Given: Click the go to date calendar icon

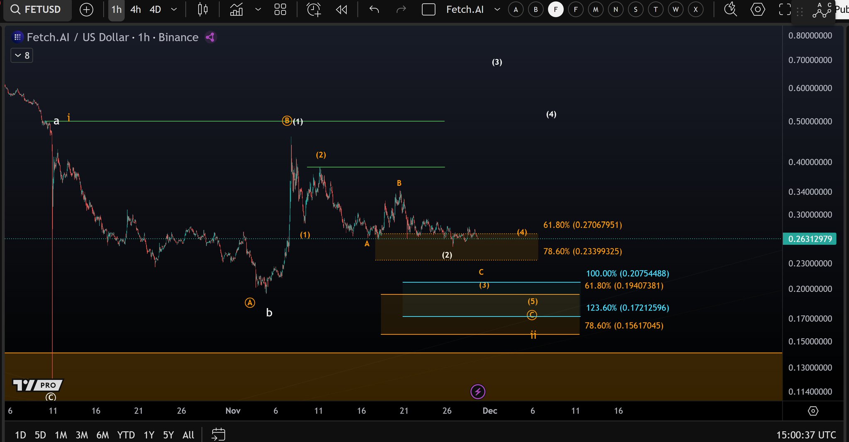Looking at the screenshot, I should [x=218, y=434].
